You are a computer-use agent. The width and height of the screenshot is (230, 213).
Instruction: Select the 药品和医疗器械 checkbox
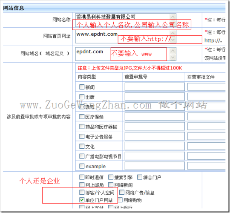82,127
